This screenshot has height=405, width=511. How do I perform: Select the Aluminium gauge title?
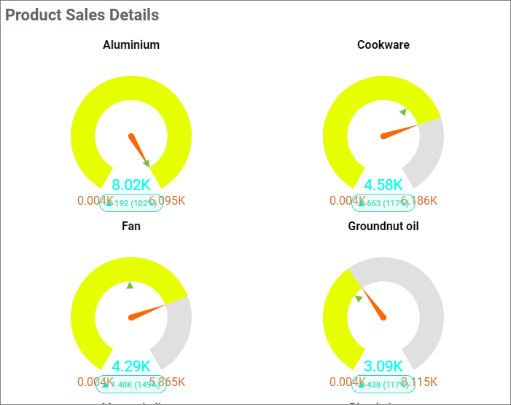pos(131,45)
